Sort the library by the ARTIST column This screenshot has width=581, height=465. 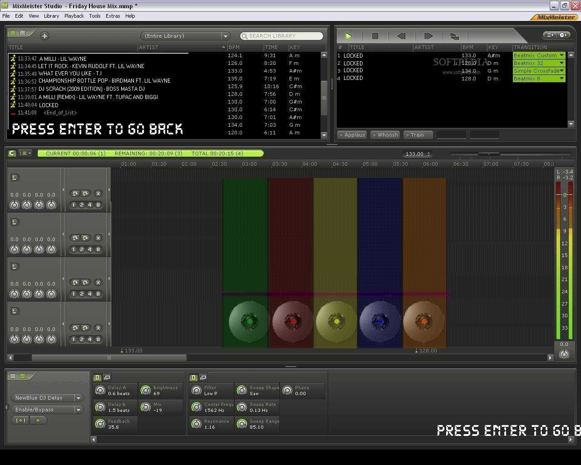(x=182, y=47)
